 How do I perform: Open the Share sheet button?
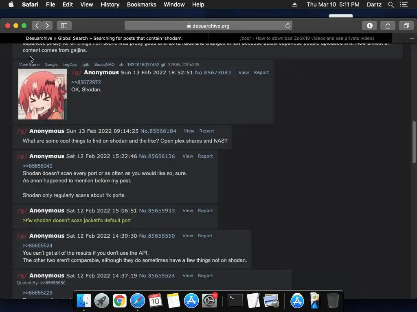(388, 26)
